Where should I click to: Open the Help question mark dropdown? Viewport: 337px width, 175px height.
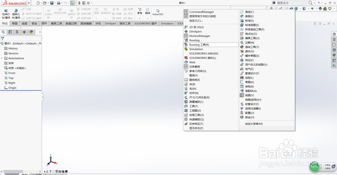(322, 3)
